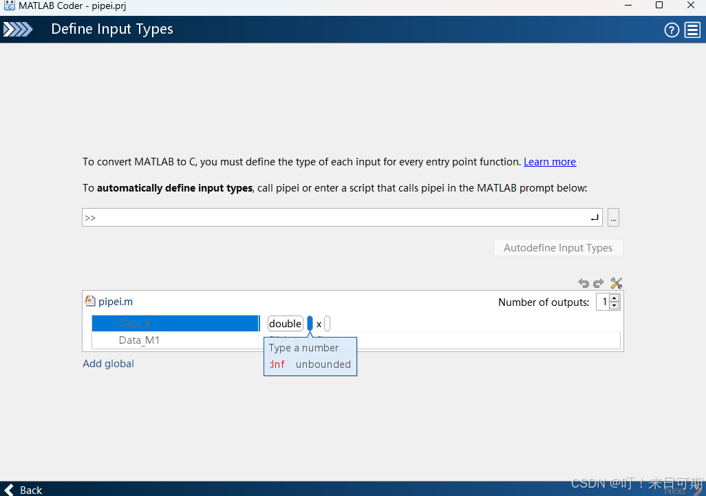Viewport: 706px width, 496px height.
Task: Open the tools wrench and screwdriver icon
Action: pos(617,283)
